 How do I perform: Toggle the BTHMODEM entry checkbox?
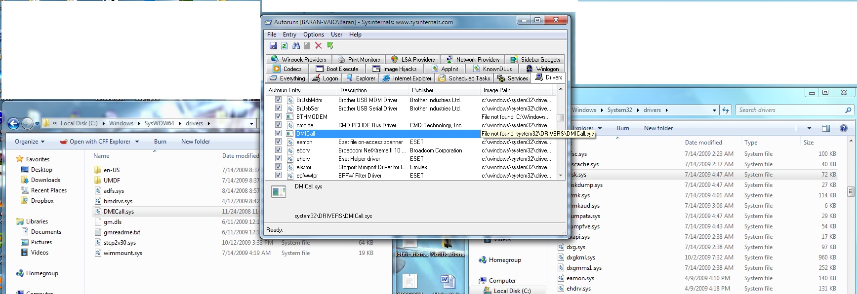tap(278, 117)
